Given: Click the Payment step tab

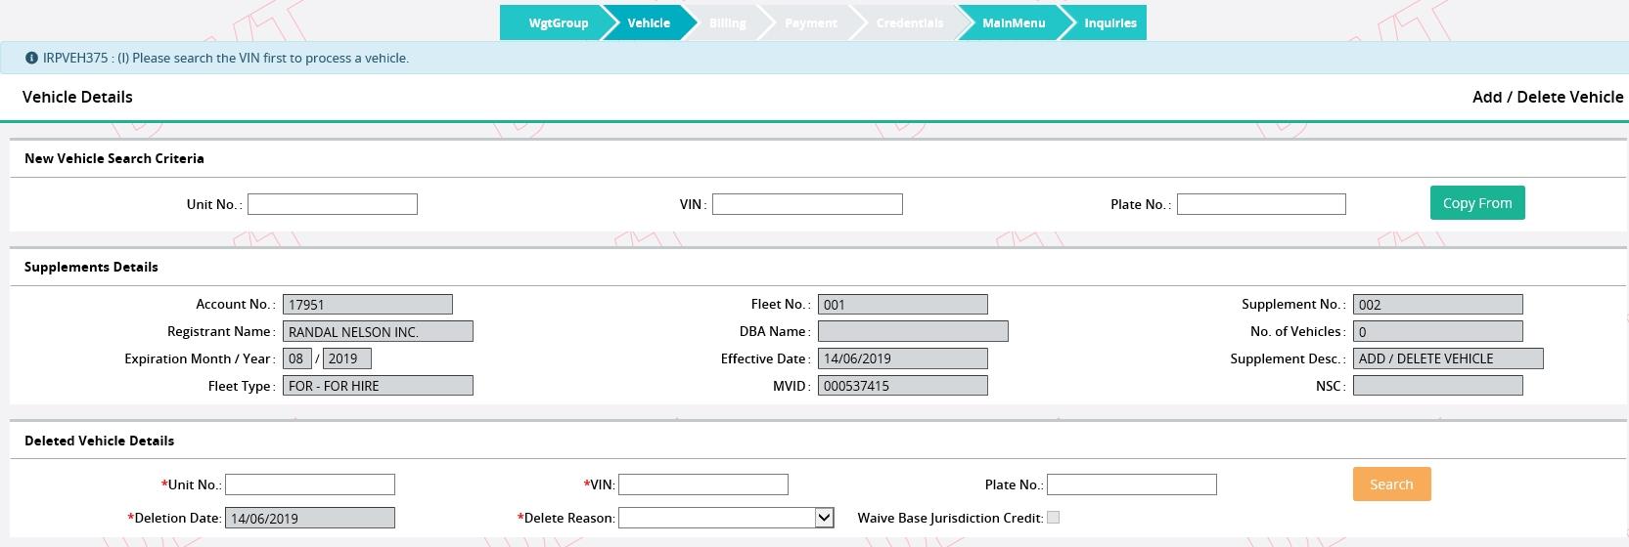Looking at the screenshot, I should [x=810, y=22].
